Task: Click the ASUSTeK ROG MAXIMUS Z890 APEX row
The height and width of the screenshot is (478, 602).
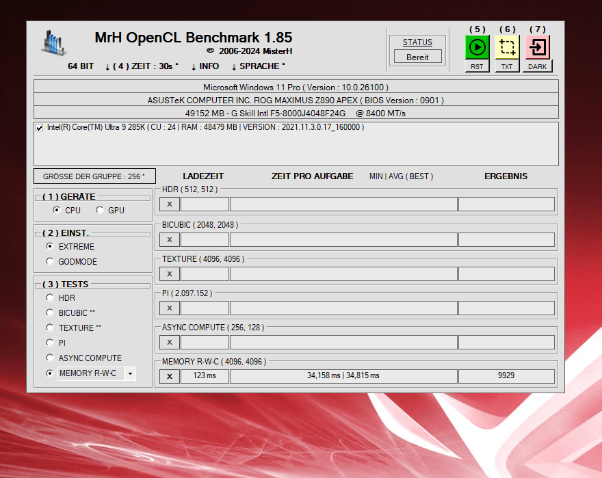Action: click(x=296, y=101)
